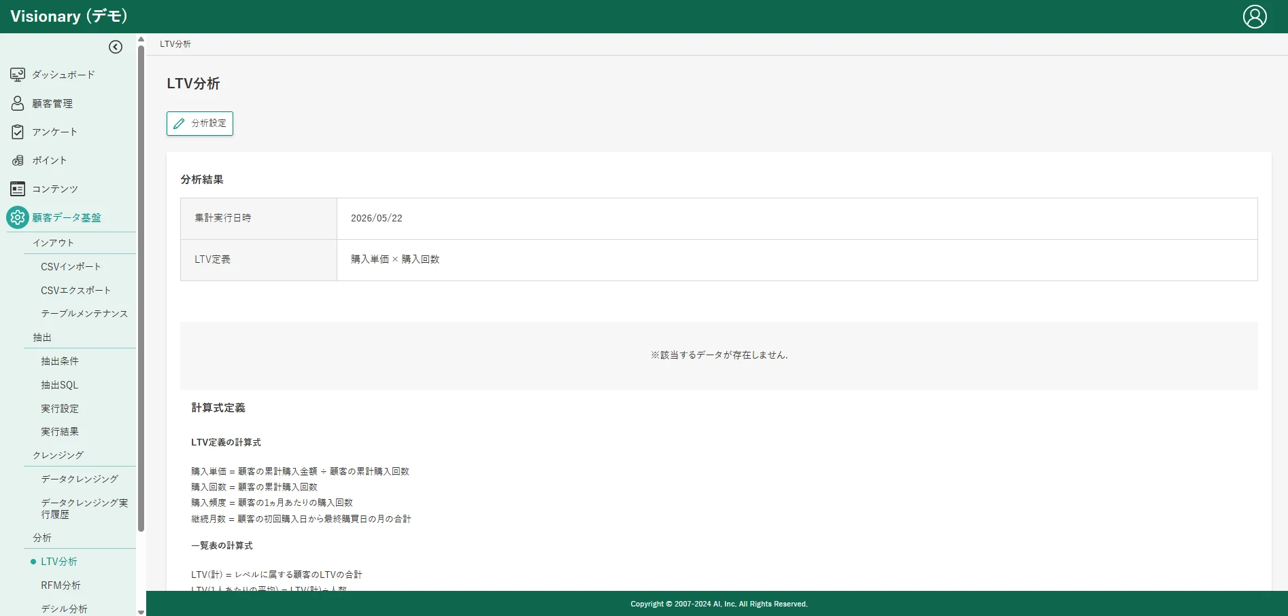Image resolution: width=1288 pixels, height=616 pixels.
Task: Click the LTV分析 breadcrumb
Action: 175,44
